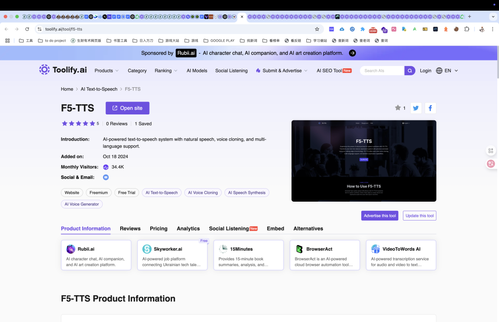Click the Freemium tag
Viewport: 499px width, 322px height.
tap(99, 193)
